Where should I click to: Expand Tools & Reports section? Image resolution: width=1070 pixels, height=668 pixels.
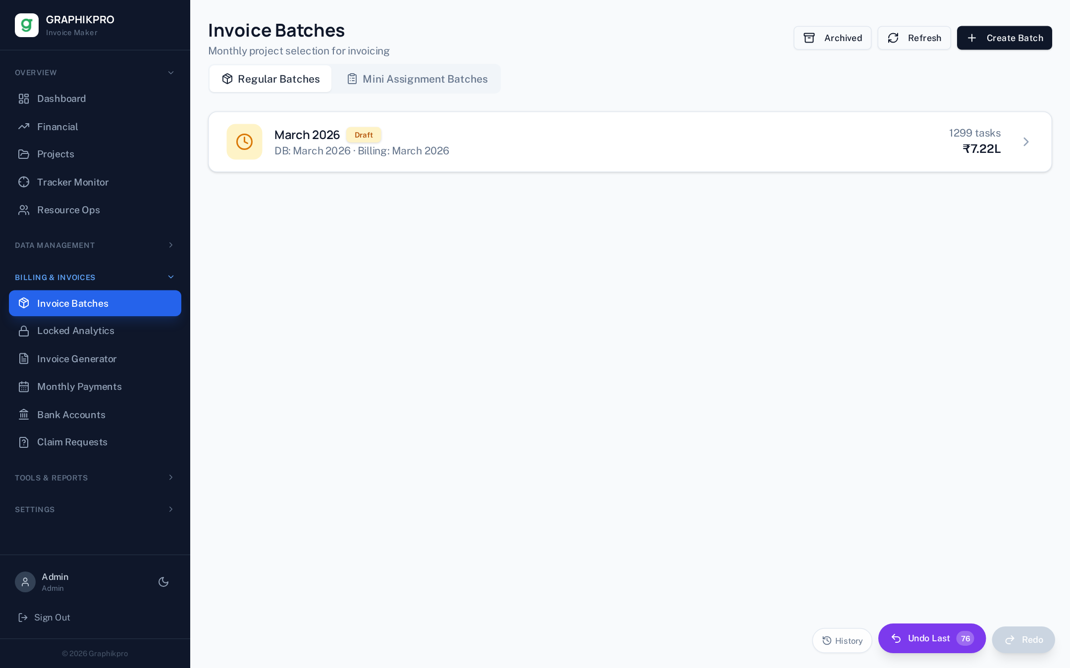pyautogui.click(x=95, y=478)
